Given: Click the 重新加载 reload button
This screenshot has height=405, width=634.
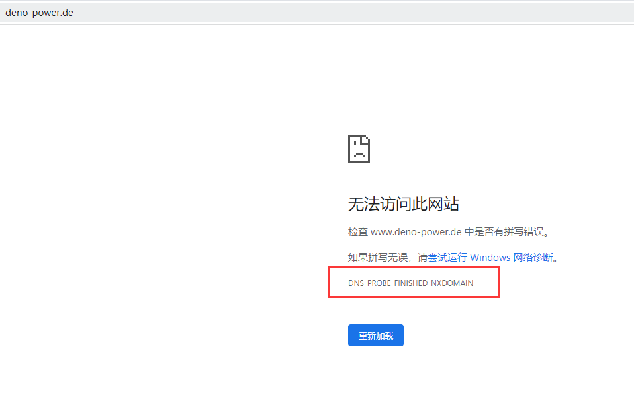Looking at the screenshot, I should click(376, 335).
